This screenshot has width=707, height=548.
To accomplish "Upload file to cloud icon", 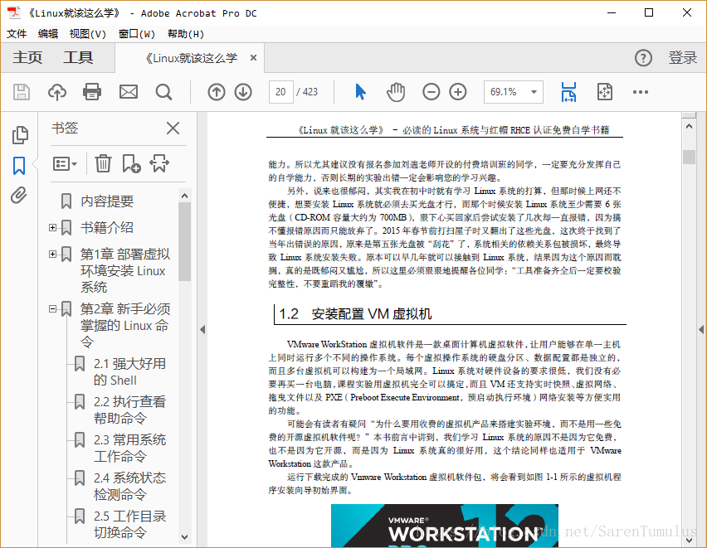I will [56, 92].
